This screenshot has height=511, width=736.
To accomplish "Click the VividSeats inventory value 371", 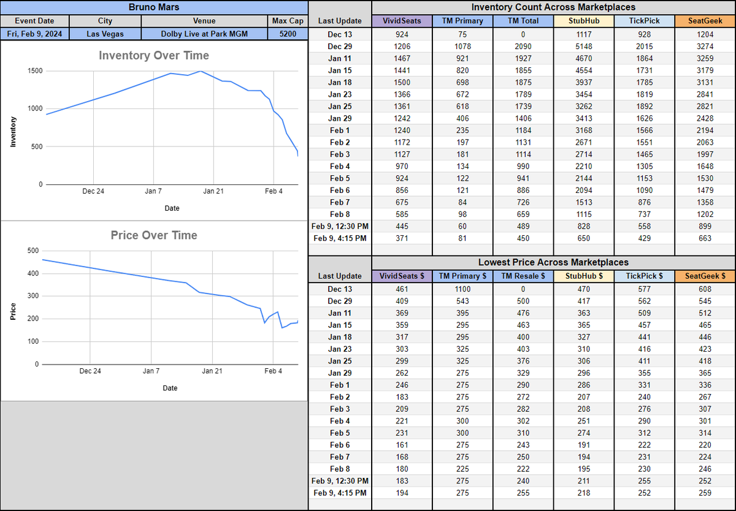I will click(402, 238).
